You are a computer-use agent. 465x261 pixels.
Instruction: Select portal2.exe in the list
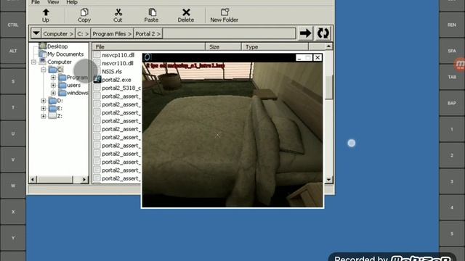[116, 80]
